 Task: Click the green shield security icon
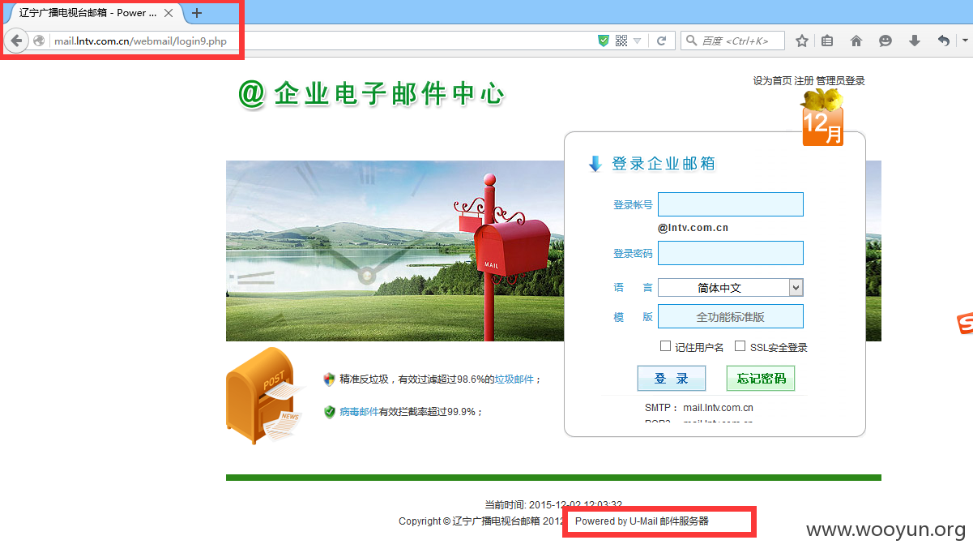point(604,41)
